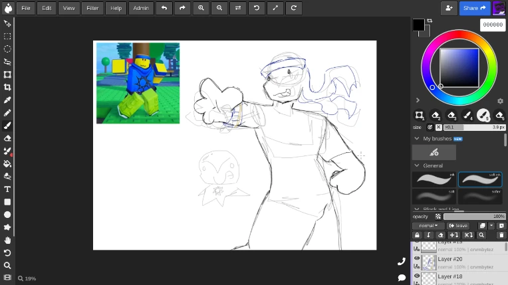Collapse the My brushes section
Screen dimensions: 508x285
click(417, 139)
